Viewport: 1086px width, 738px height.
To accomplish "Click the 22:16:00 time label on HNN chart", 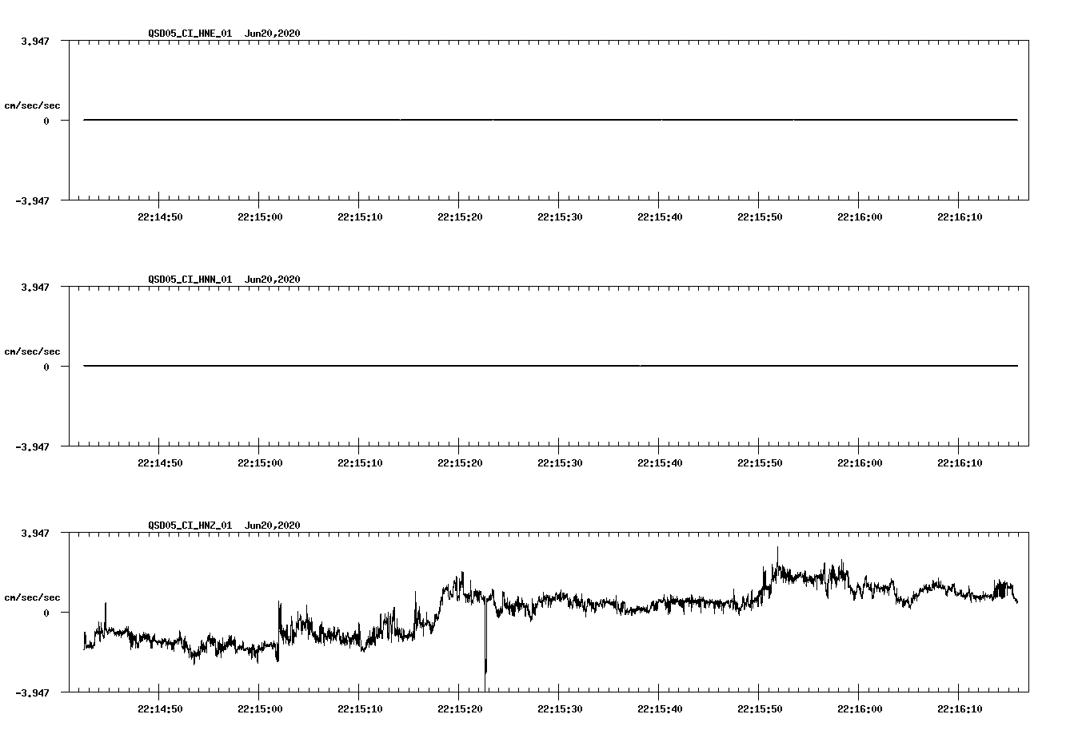I will pos(860,463).
